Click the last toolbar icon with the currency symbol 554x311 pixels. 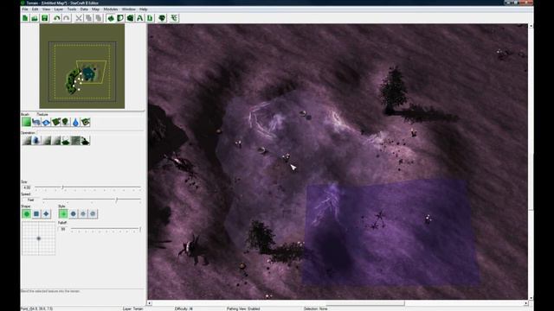pyautogui.click(x=174, y=18)
